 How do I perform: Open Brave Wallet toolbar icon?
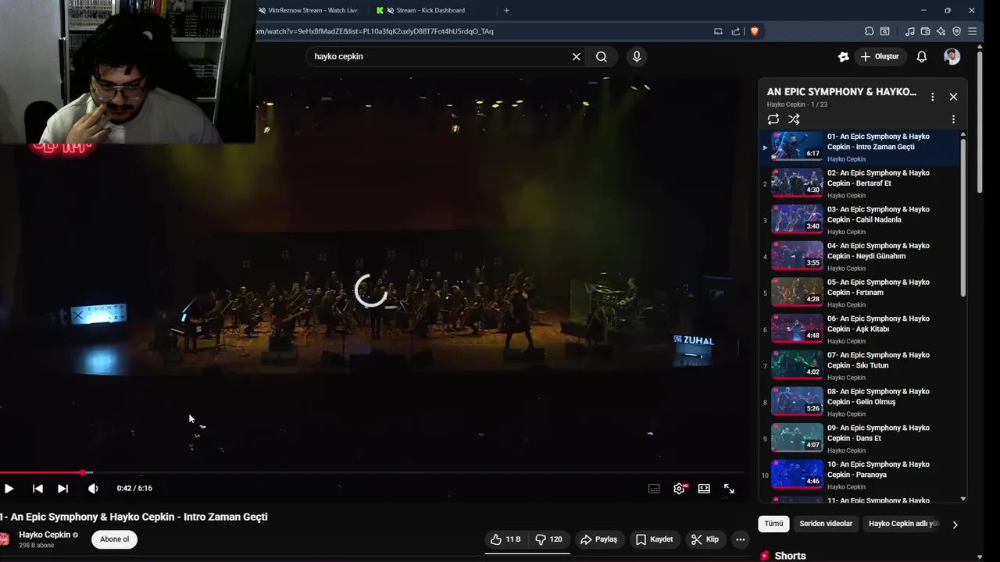(x=925, y=31)
